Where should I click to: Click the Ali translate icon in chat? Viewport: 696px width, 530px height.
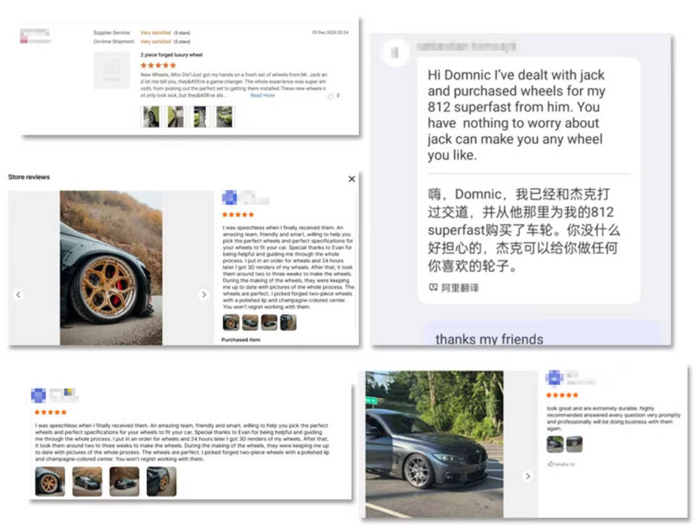(434, 287)
